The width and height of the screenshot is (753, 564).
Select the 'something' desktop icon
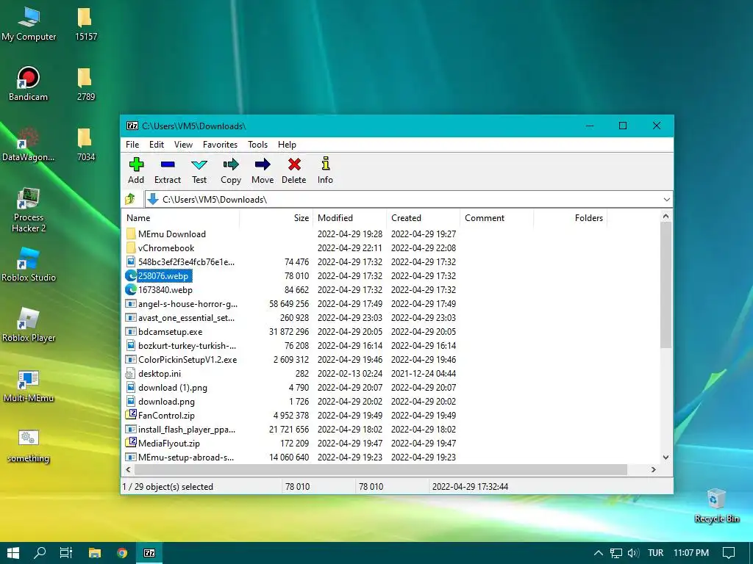(x=29, y=446)
